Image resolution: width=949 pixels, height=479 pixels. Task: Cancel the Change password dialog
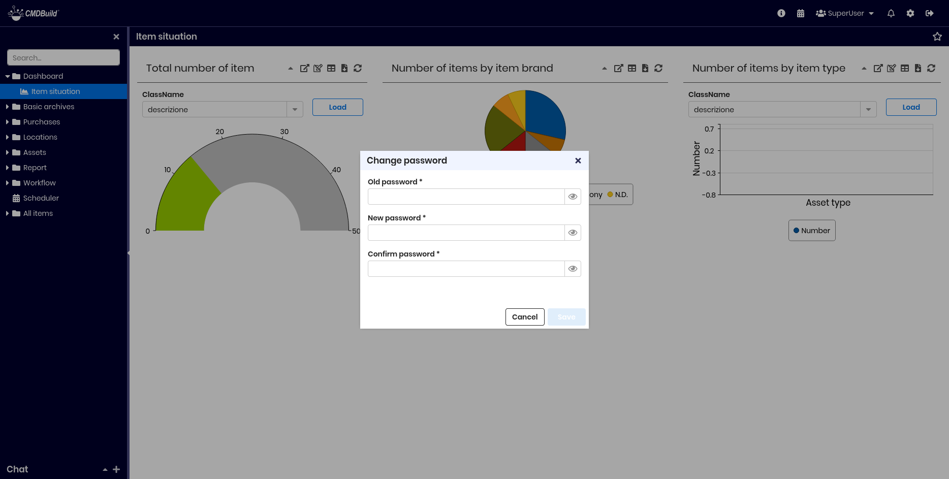524,317
